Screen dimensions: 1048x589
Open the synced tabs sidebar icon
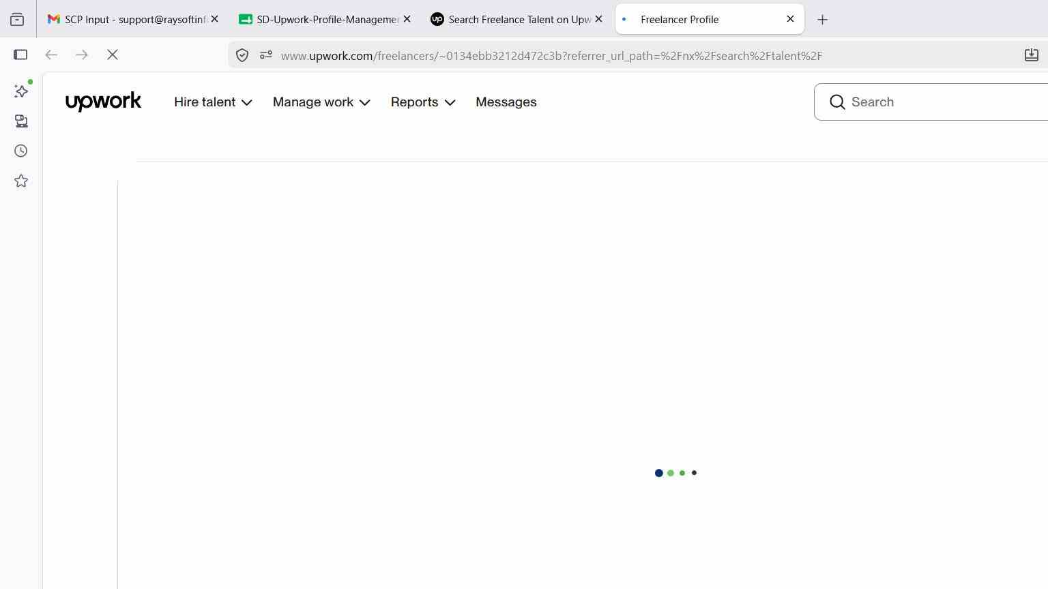tap(21, 121)
